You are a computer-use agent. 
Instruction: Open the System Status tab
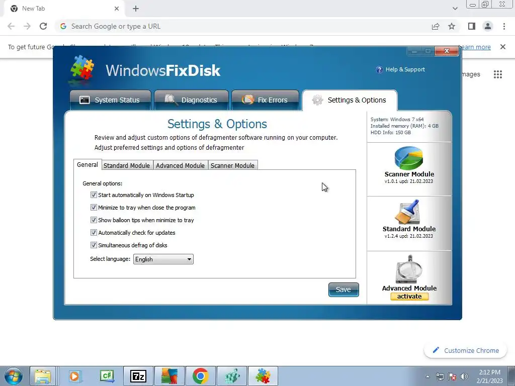tap(110, 100)
